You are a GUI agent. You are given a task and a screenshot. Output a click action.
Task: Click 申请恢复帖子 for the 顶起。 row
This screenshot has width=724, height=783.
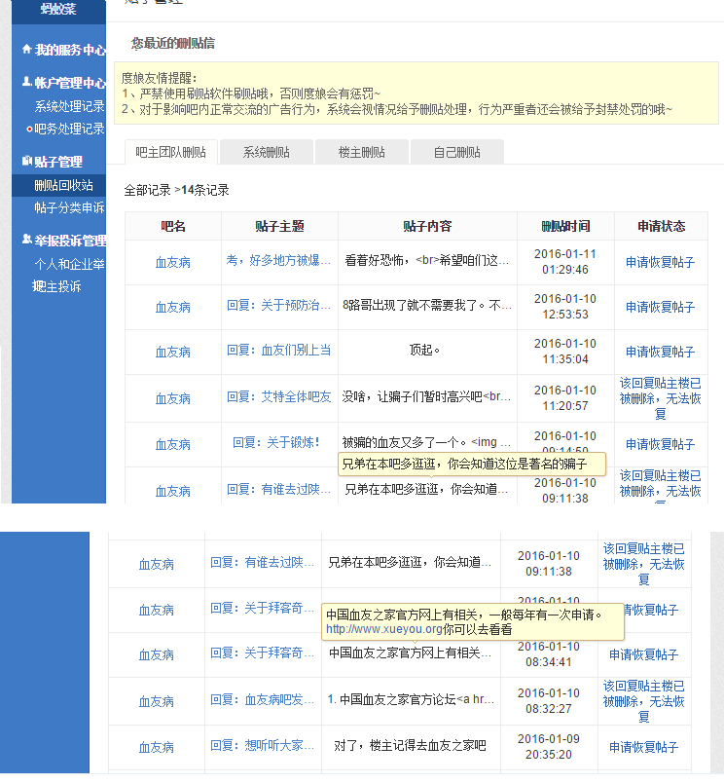pos(660,352)
